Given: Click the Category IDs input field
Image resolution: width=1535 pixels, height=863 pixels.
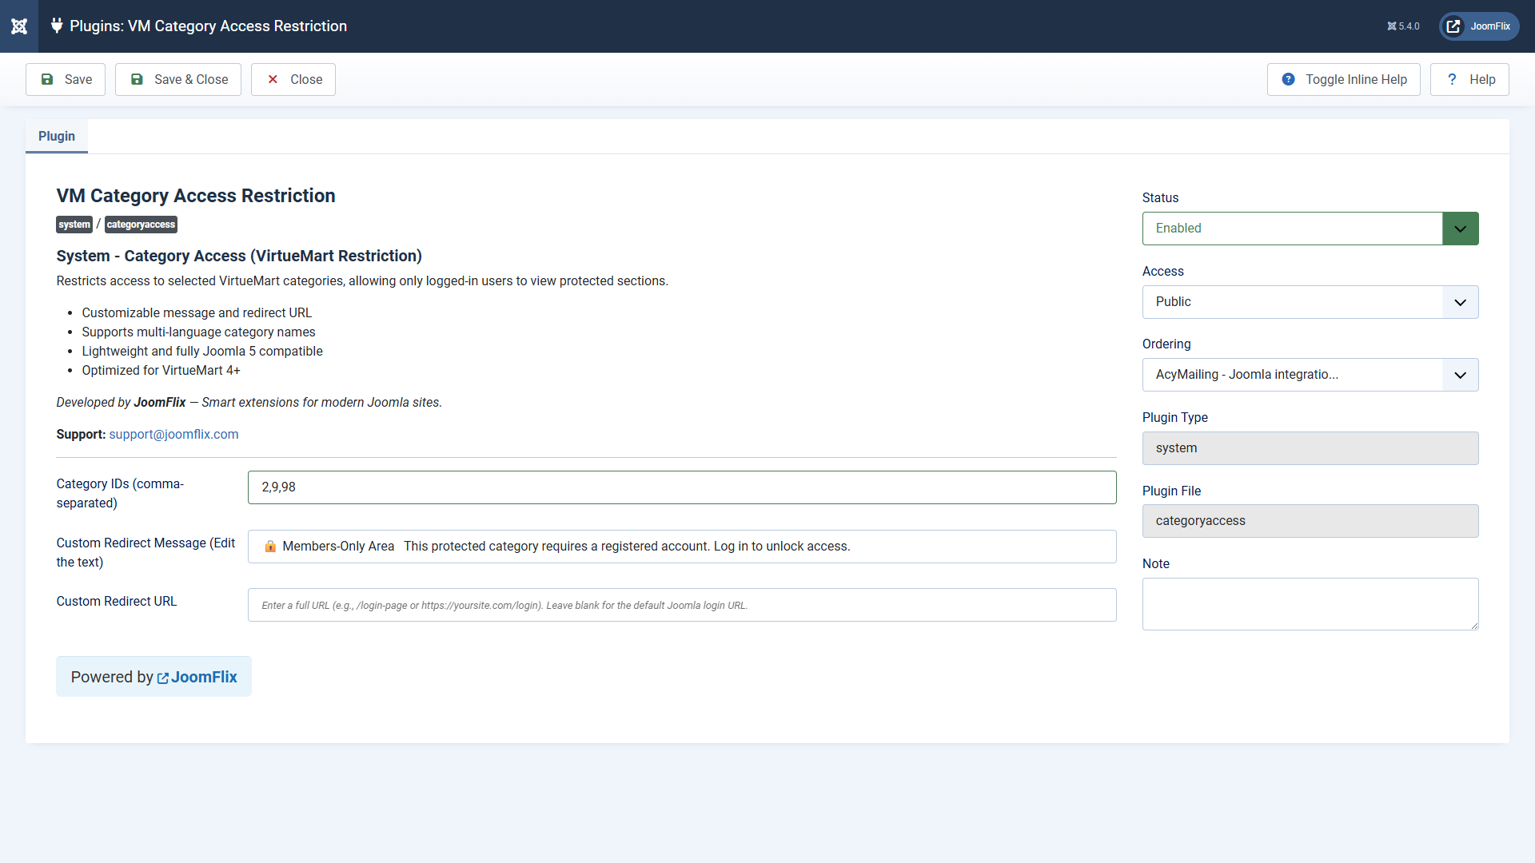Looking at the screenshot, I should click(681, 487).
